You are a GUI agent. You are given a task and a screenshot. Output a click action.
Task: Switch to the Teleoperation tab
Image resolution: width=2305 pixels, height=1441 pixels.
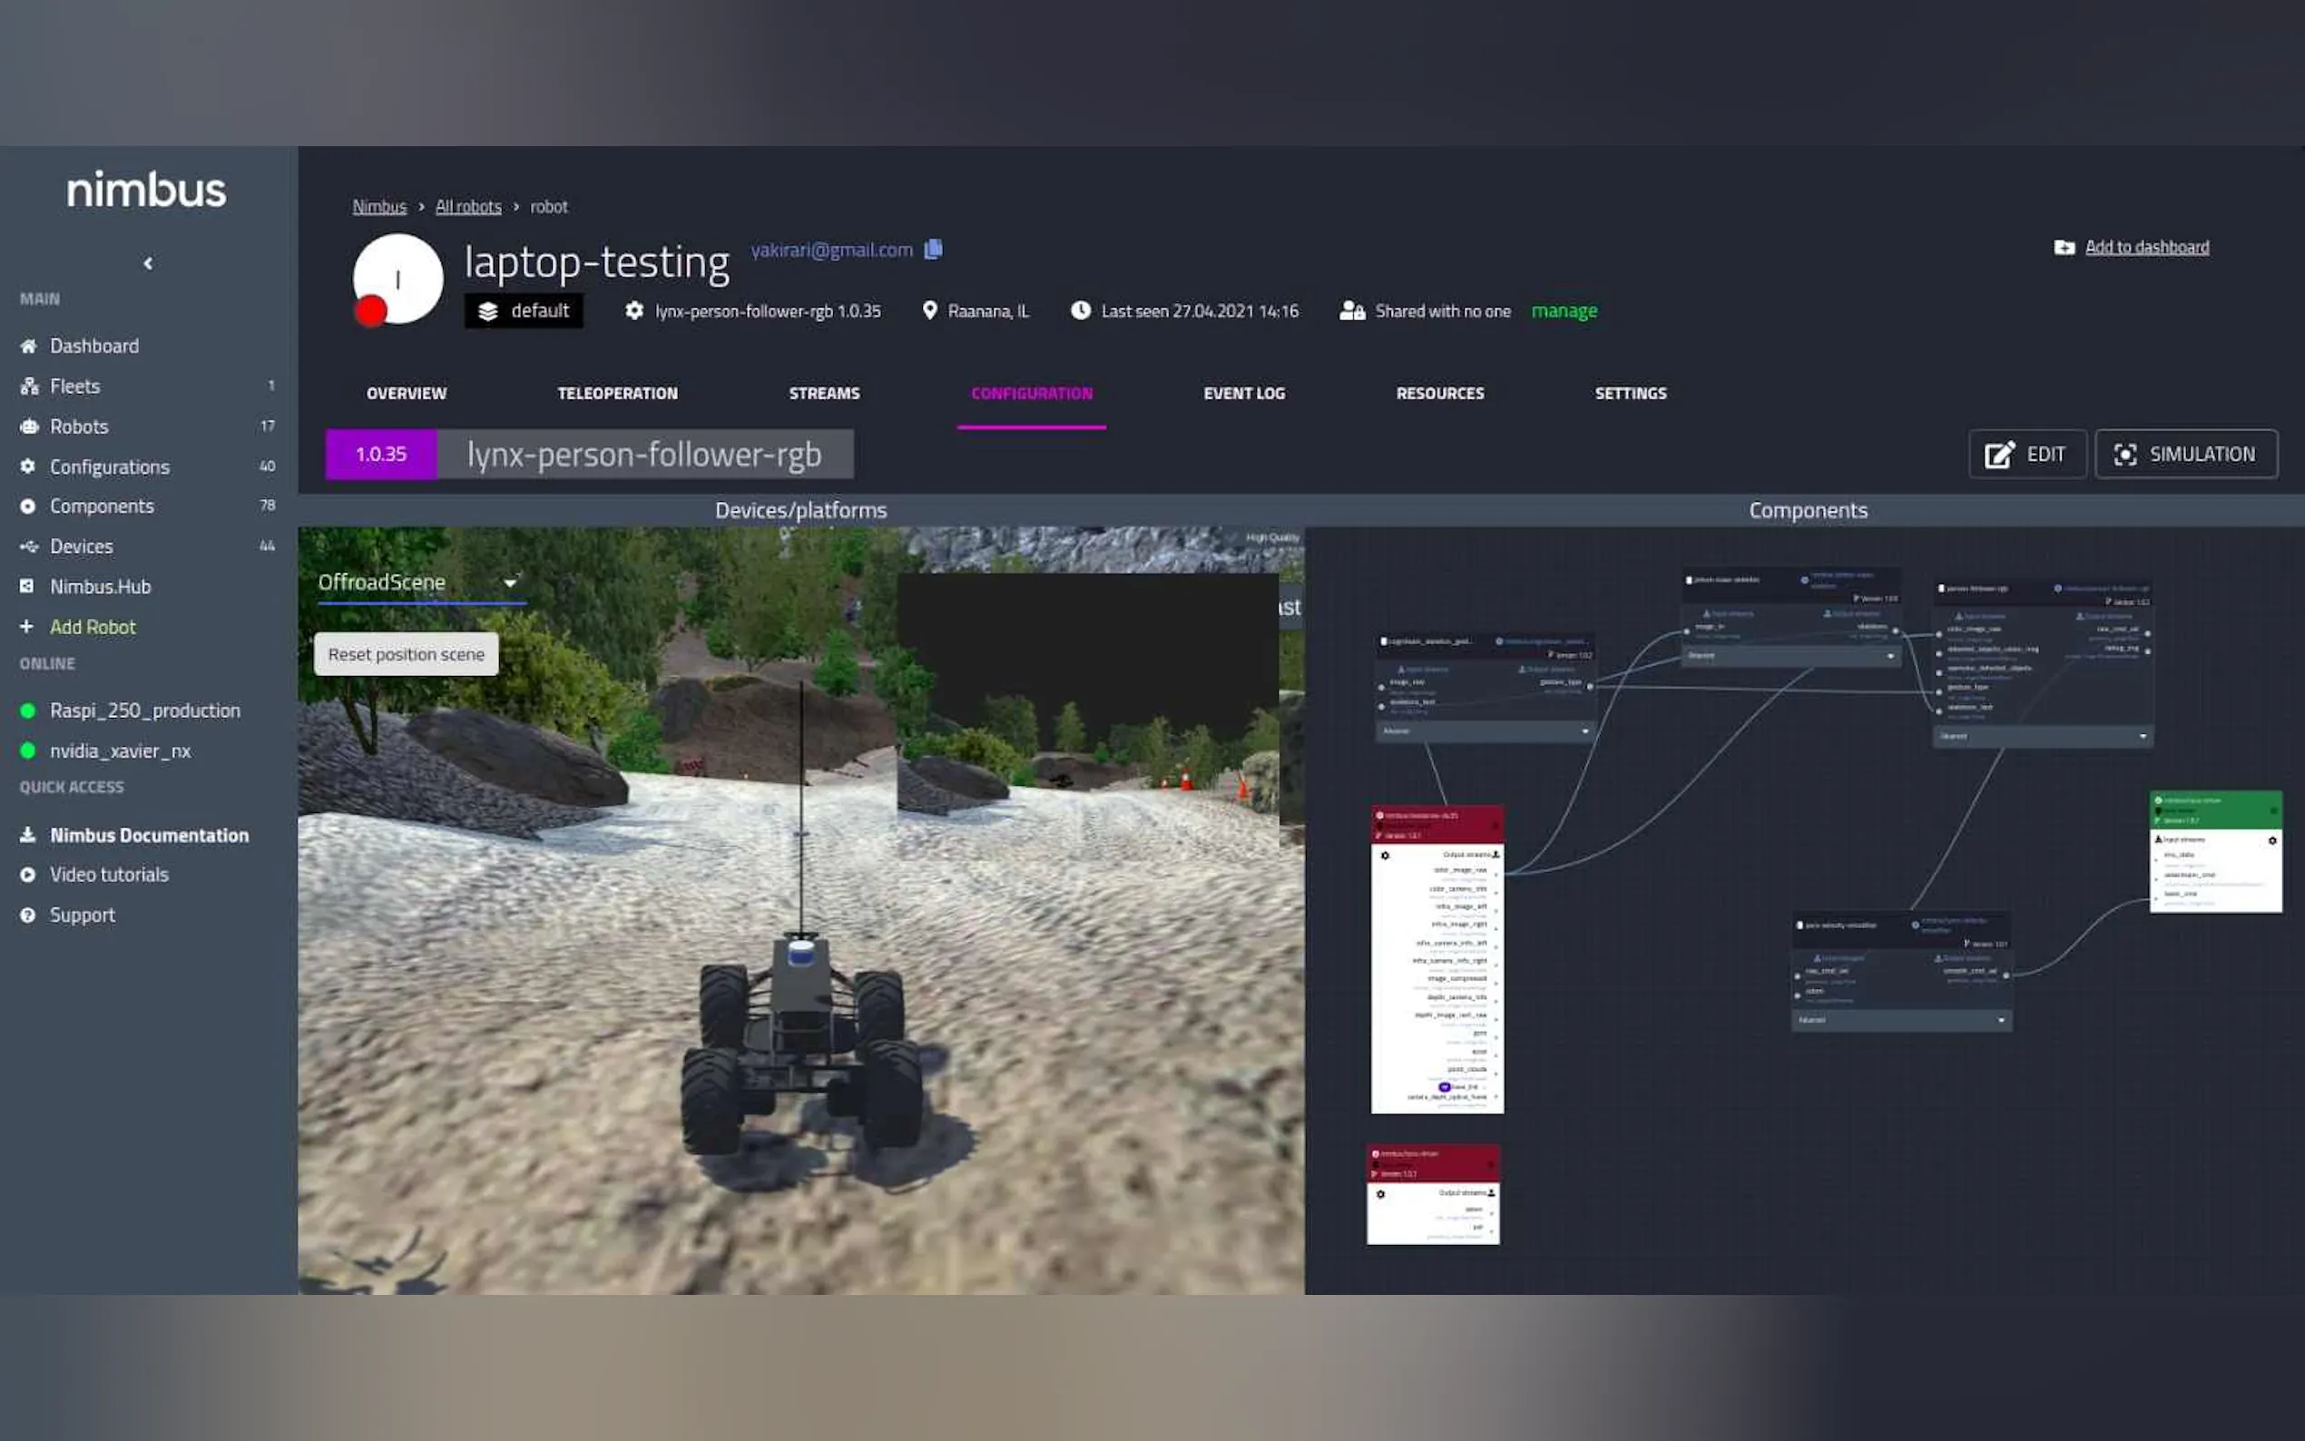(617, 394)
